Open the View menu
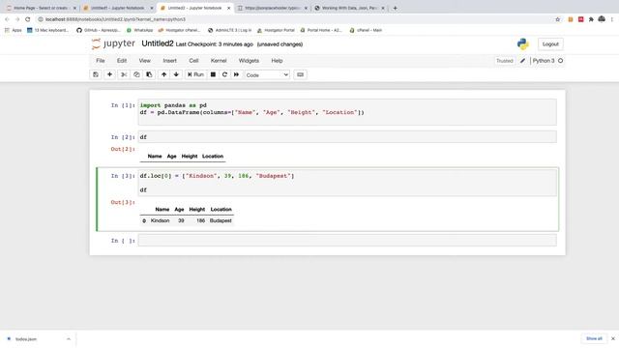 pyautogui.click(x=144, y=61)
